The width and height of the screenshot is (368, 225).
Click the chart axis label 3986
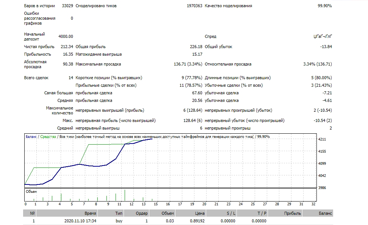322,188
